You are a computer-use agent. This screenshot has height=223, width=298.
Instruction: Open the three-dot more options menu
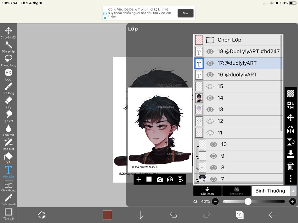click(x=291, y=179)
